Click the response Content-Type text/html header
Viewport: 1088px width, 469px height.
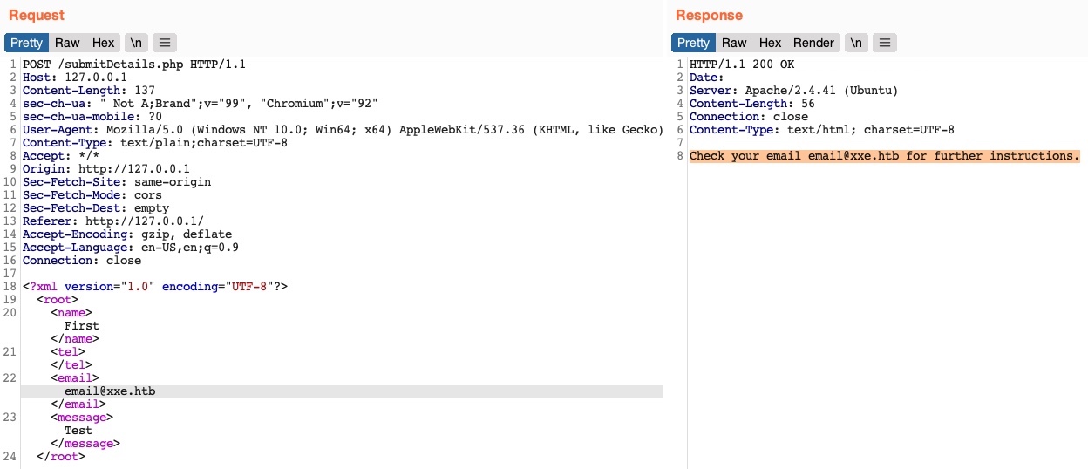pos(822,130)
